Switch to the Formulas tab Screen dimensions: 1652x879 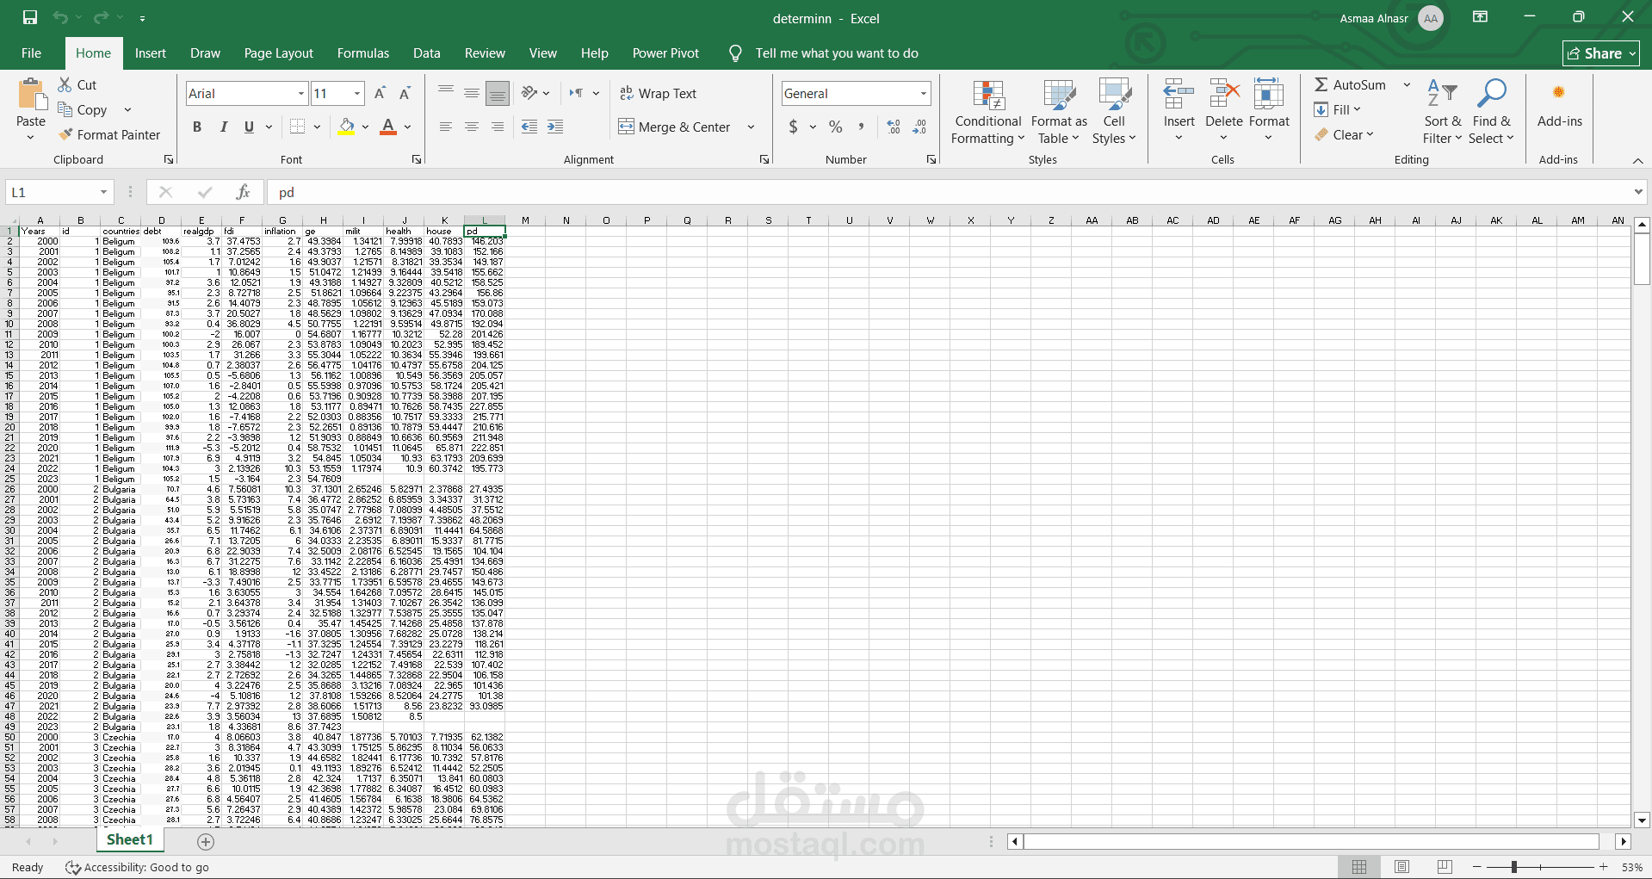pyautogui.click(x=363, y=53)
